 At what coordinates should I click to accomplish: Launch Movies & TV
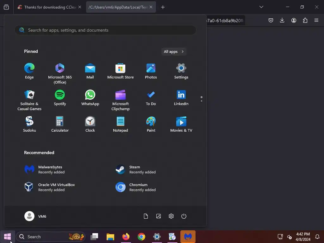click(181, 124)
